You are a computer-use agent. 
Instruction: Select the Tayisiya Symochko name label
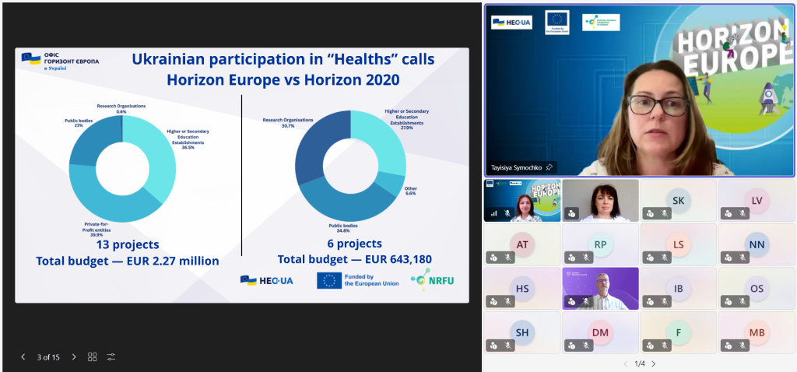[x=517, y=167]
